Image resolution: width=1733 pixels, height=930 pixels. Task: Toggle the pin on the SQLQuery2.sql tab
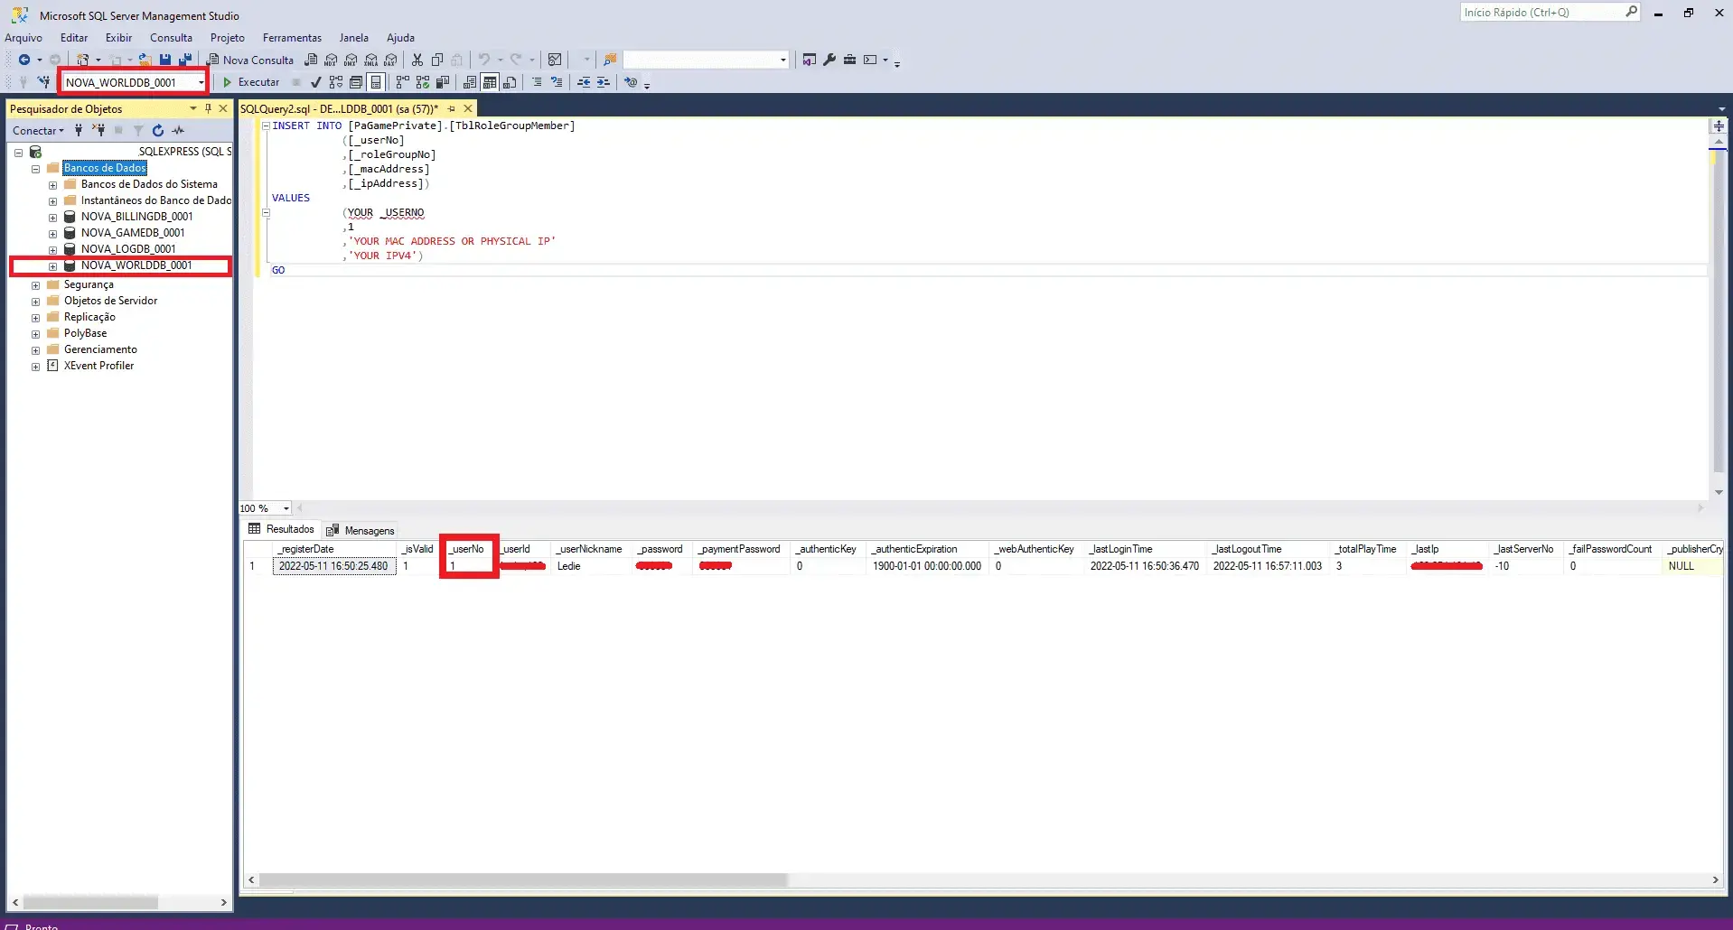[x=452, y=108]
